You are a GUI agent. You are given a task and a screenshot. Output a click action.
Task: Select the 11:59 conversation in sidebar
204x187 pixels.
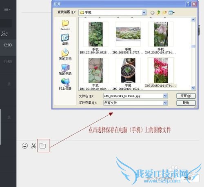8,64
